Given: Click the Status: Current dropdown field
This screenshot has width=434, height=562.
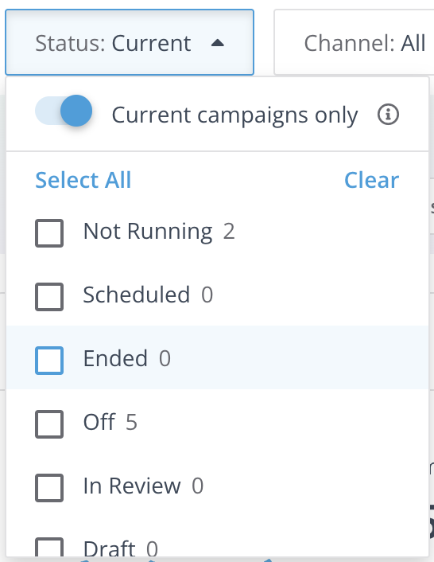Looking at the screenshot, I should tap(130, 42).
